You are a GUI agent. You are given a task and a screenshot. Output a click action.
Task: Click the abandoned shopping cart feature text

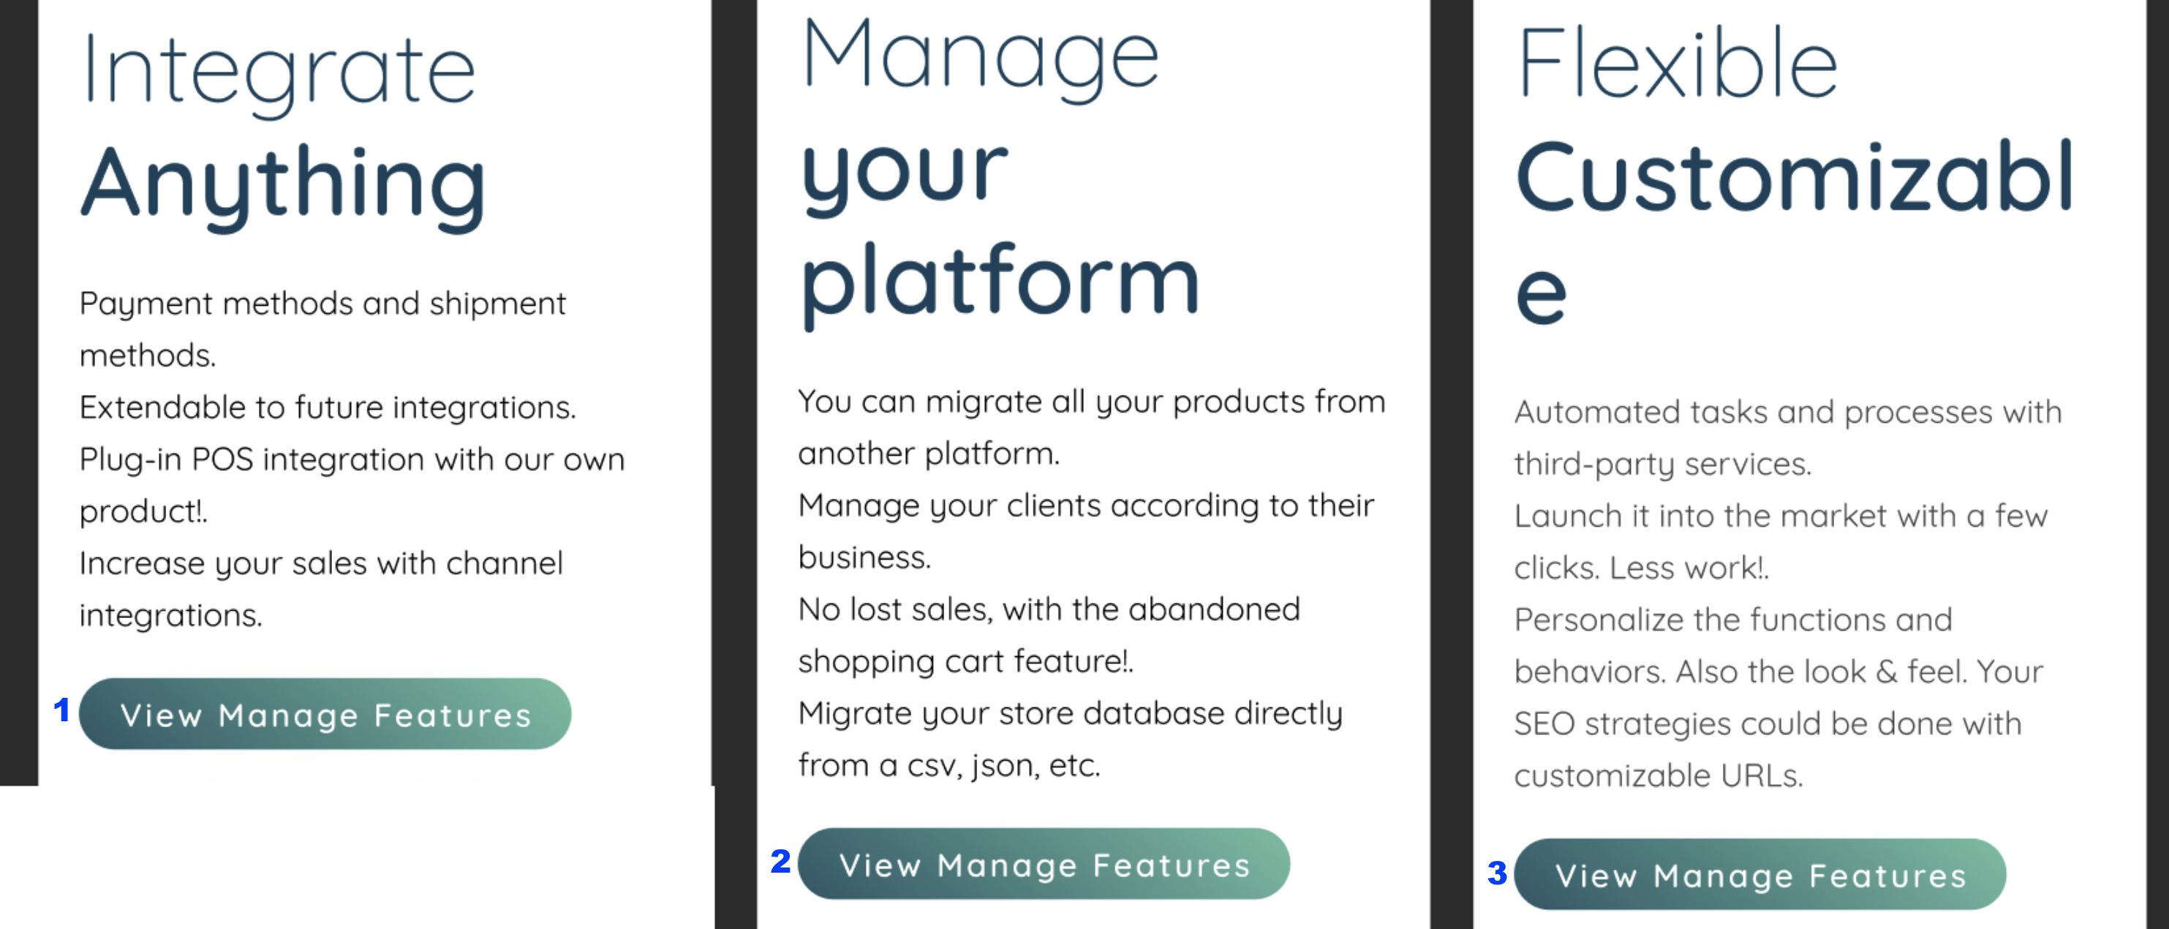tap(1049, 634)
